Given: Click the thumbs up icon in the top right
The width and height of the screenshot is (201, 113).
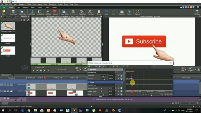Looking at the screenshot, I should click(181, 7).
